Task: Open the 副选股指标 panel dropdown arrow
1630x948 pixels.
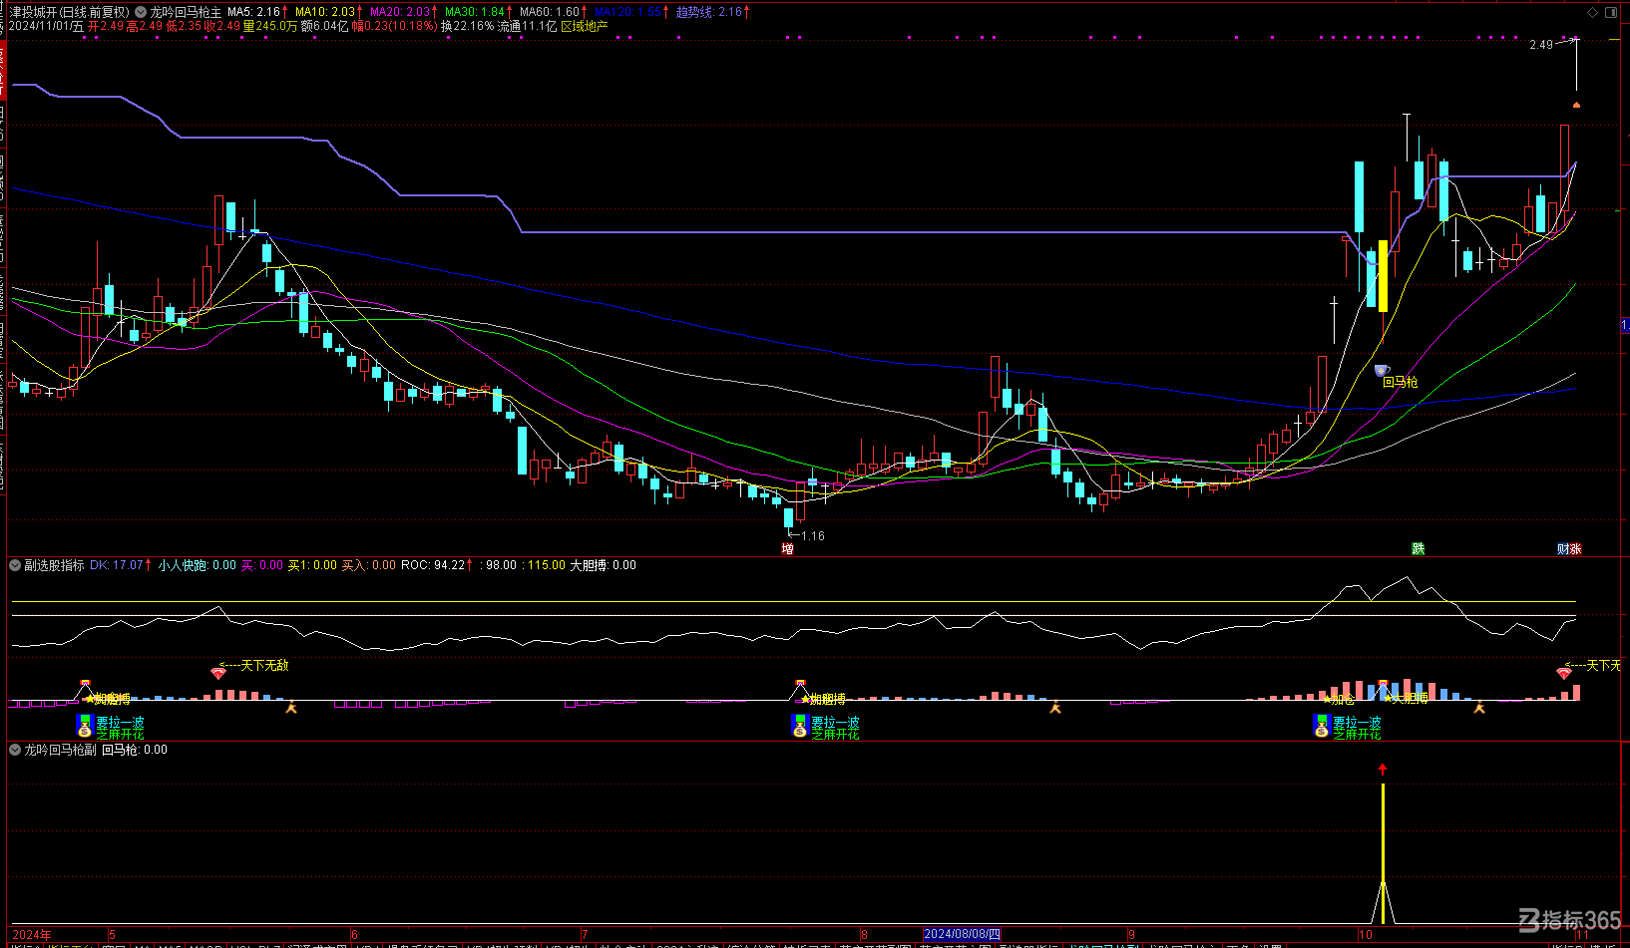Action: click(15, 565)
